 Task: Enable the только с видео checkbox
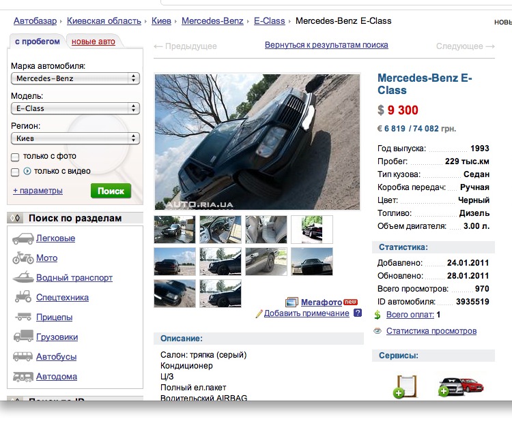point(15,172)
